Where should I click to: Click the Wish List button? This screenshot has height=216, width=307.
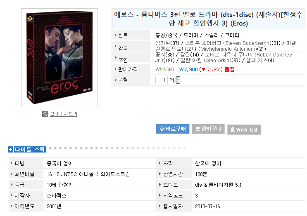tap(244, 130)
